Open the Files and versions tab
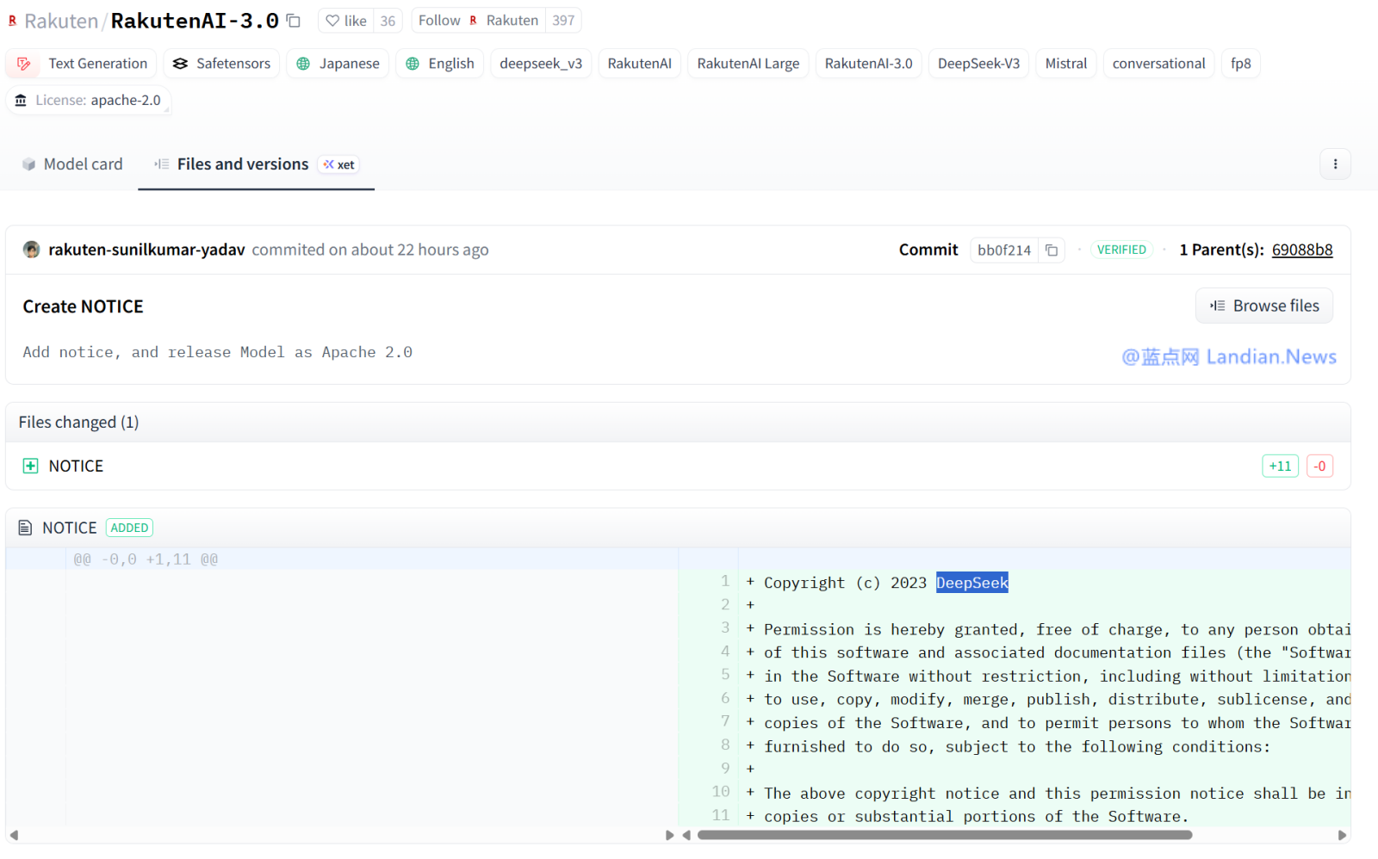The height and width of the screenshot is (859, 1378). click(x=242, y=164)
